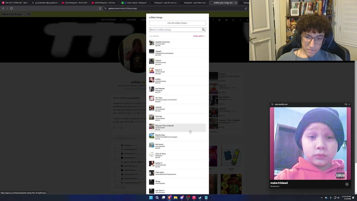Image resolution: width=357 pixels, height=201 pixels.
Task: Click the search magnifier in ss3bby Songs modal
Action: tap(203, 30)
